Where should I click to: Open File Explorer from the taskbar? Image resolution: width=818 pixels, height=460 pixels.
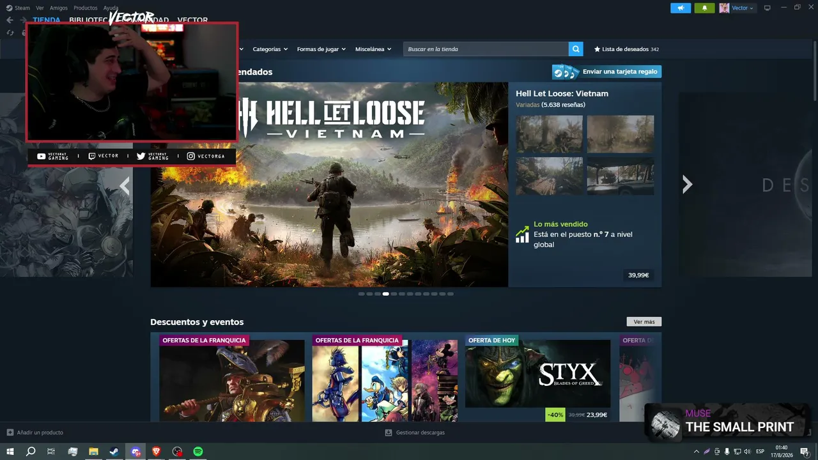(93, 452)
